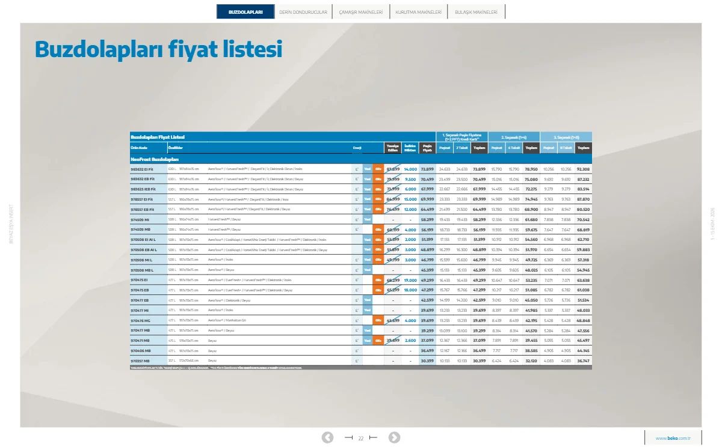Screen dimensions: 722x447
Task: Click the 30.399 cash price in Peşin Fiyatı column
Action: pyautogui.click(x=427, y=361)
